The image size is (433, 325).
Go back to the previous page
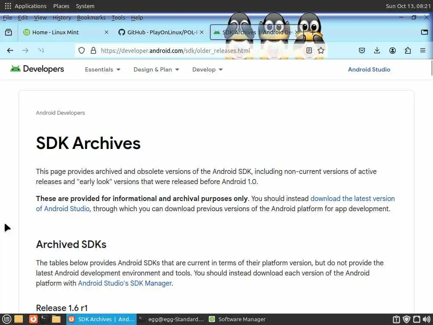pyautogui.click(x=10, y=50)
